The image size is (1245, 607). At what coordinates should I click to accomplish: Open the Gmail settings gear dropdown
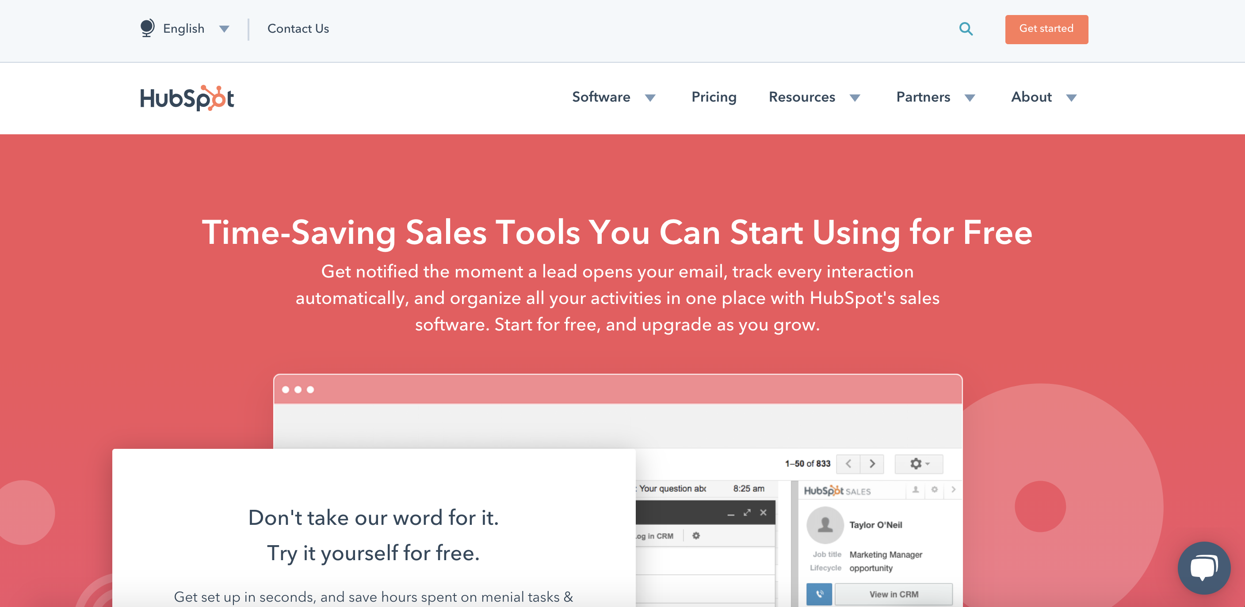click(x=916, y=464)
